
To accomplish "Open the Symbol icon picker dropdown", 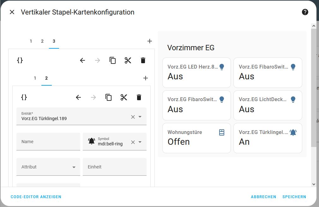I will click(x=140, y=142).
